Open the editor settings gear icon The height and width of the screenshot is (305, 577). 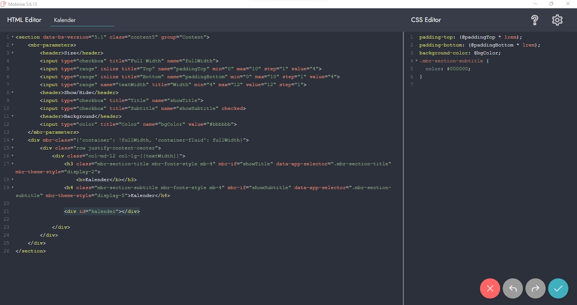click(557, 20)
